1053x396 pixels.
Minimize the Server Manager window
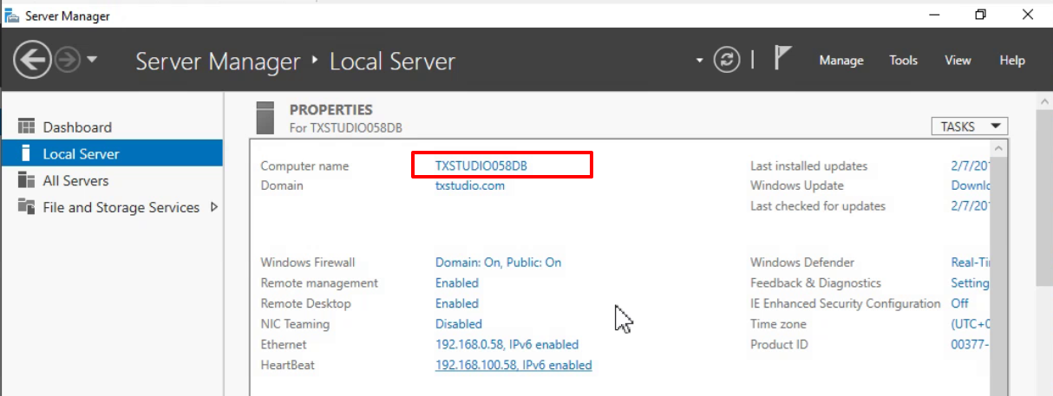click(935, 15)
